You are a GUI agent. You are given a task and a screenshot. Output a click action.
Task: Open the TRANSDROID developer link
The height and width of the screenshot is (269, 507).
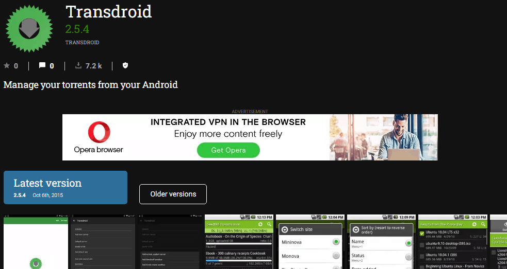click(82, 43)
